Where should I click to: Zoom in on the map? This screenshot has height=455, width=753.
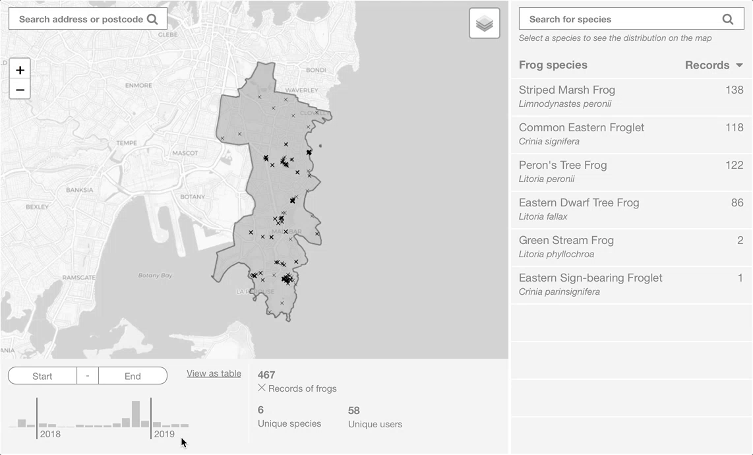pyautogui.click(x=20, y=70)
